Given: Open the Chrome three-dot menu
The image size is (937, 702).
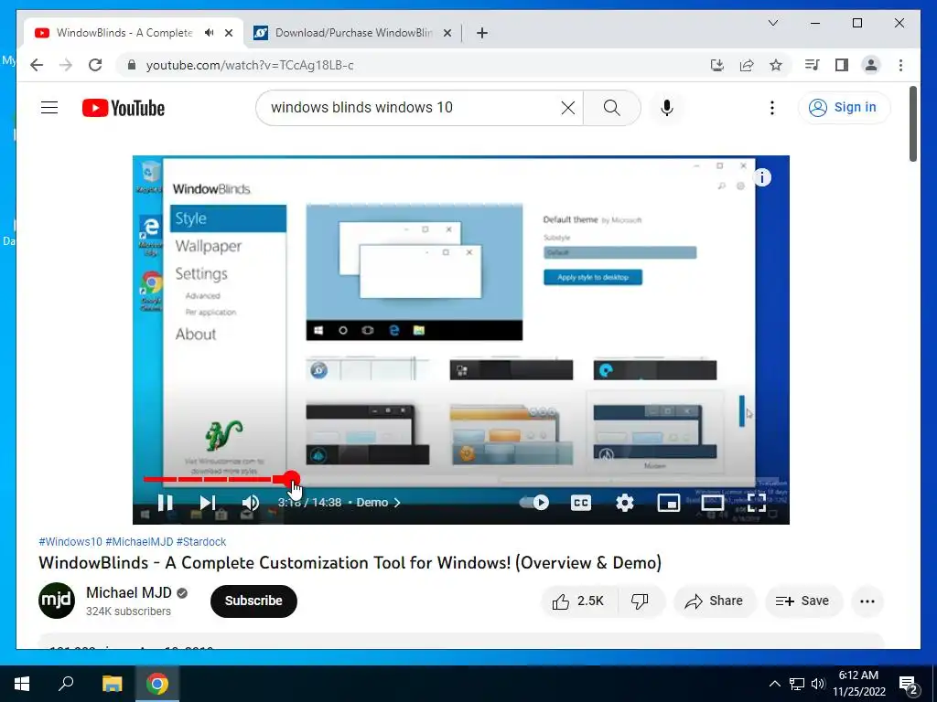Looking at the screenshot, I should tap(900, 65).
